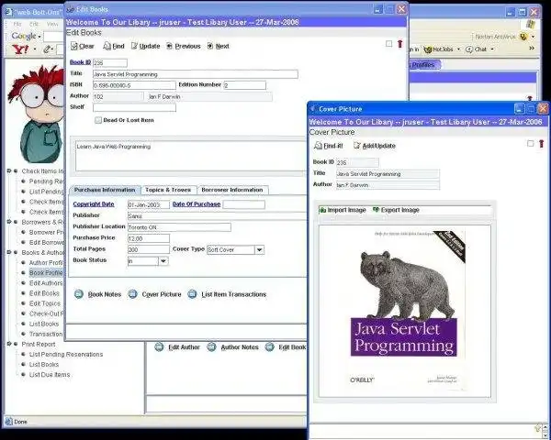Toggle checkbox at top-right of Cover Picture
This screenshot has height=440, width=551.
[530, 144]
